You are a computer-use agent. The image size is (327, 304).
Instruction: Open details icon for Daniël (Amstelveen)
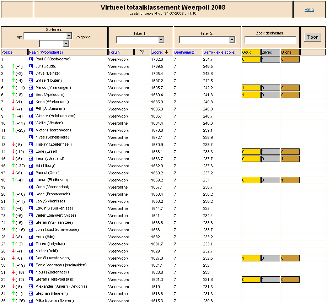click(31, 258)
